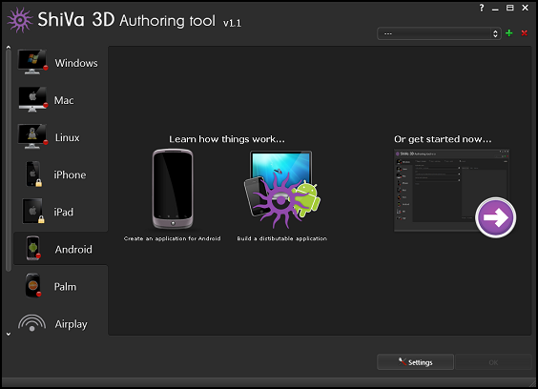The image size is (538, 389).
Task: Click the greyed-out OK button
Action: 493,362
